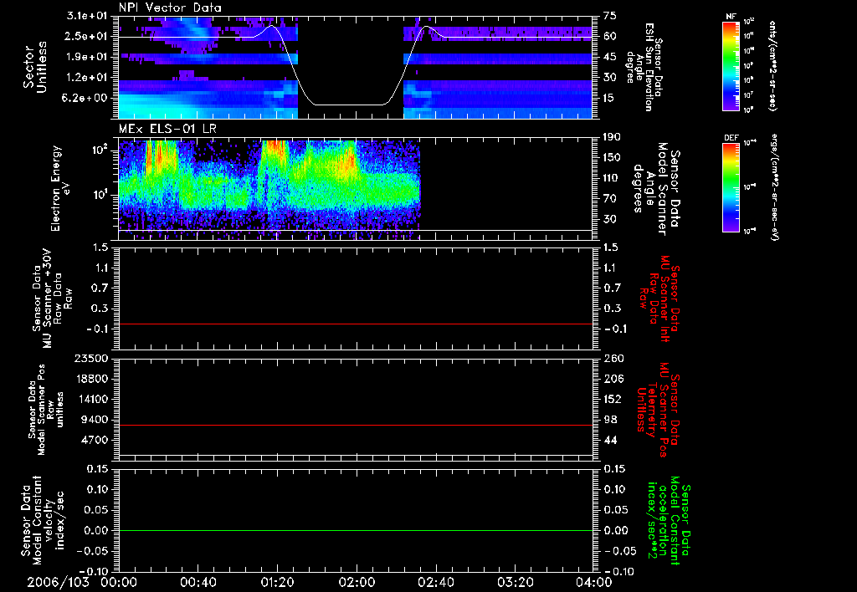Click the green line in velocity plot
Screen dimensions: 857x592
(356, 530)
